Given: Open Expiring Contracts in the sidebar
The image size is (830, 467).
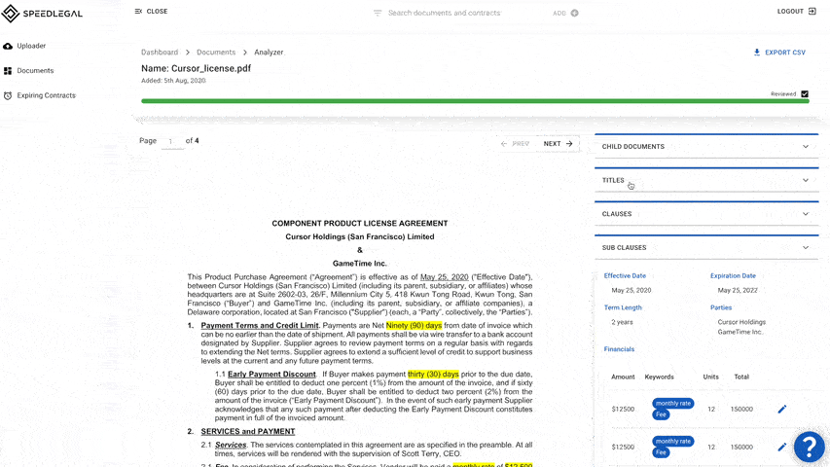Looking at the screenshot, I should click(x=46, y=95).
